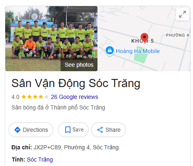193x166 pixels.
Task: Click the yellow star rating icons
Action: coord(35,97)
